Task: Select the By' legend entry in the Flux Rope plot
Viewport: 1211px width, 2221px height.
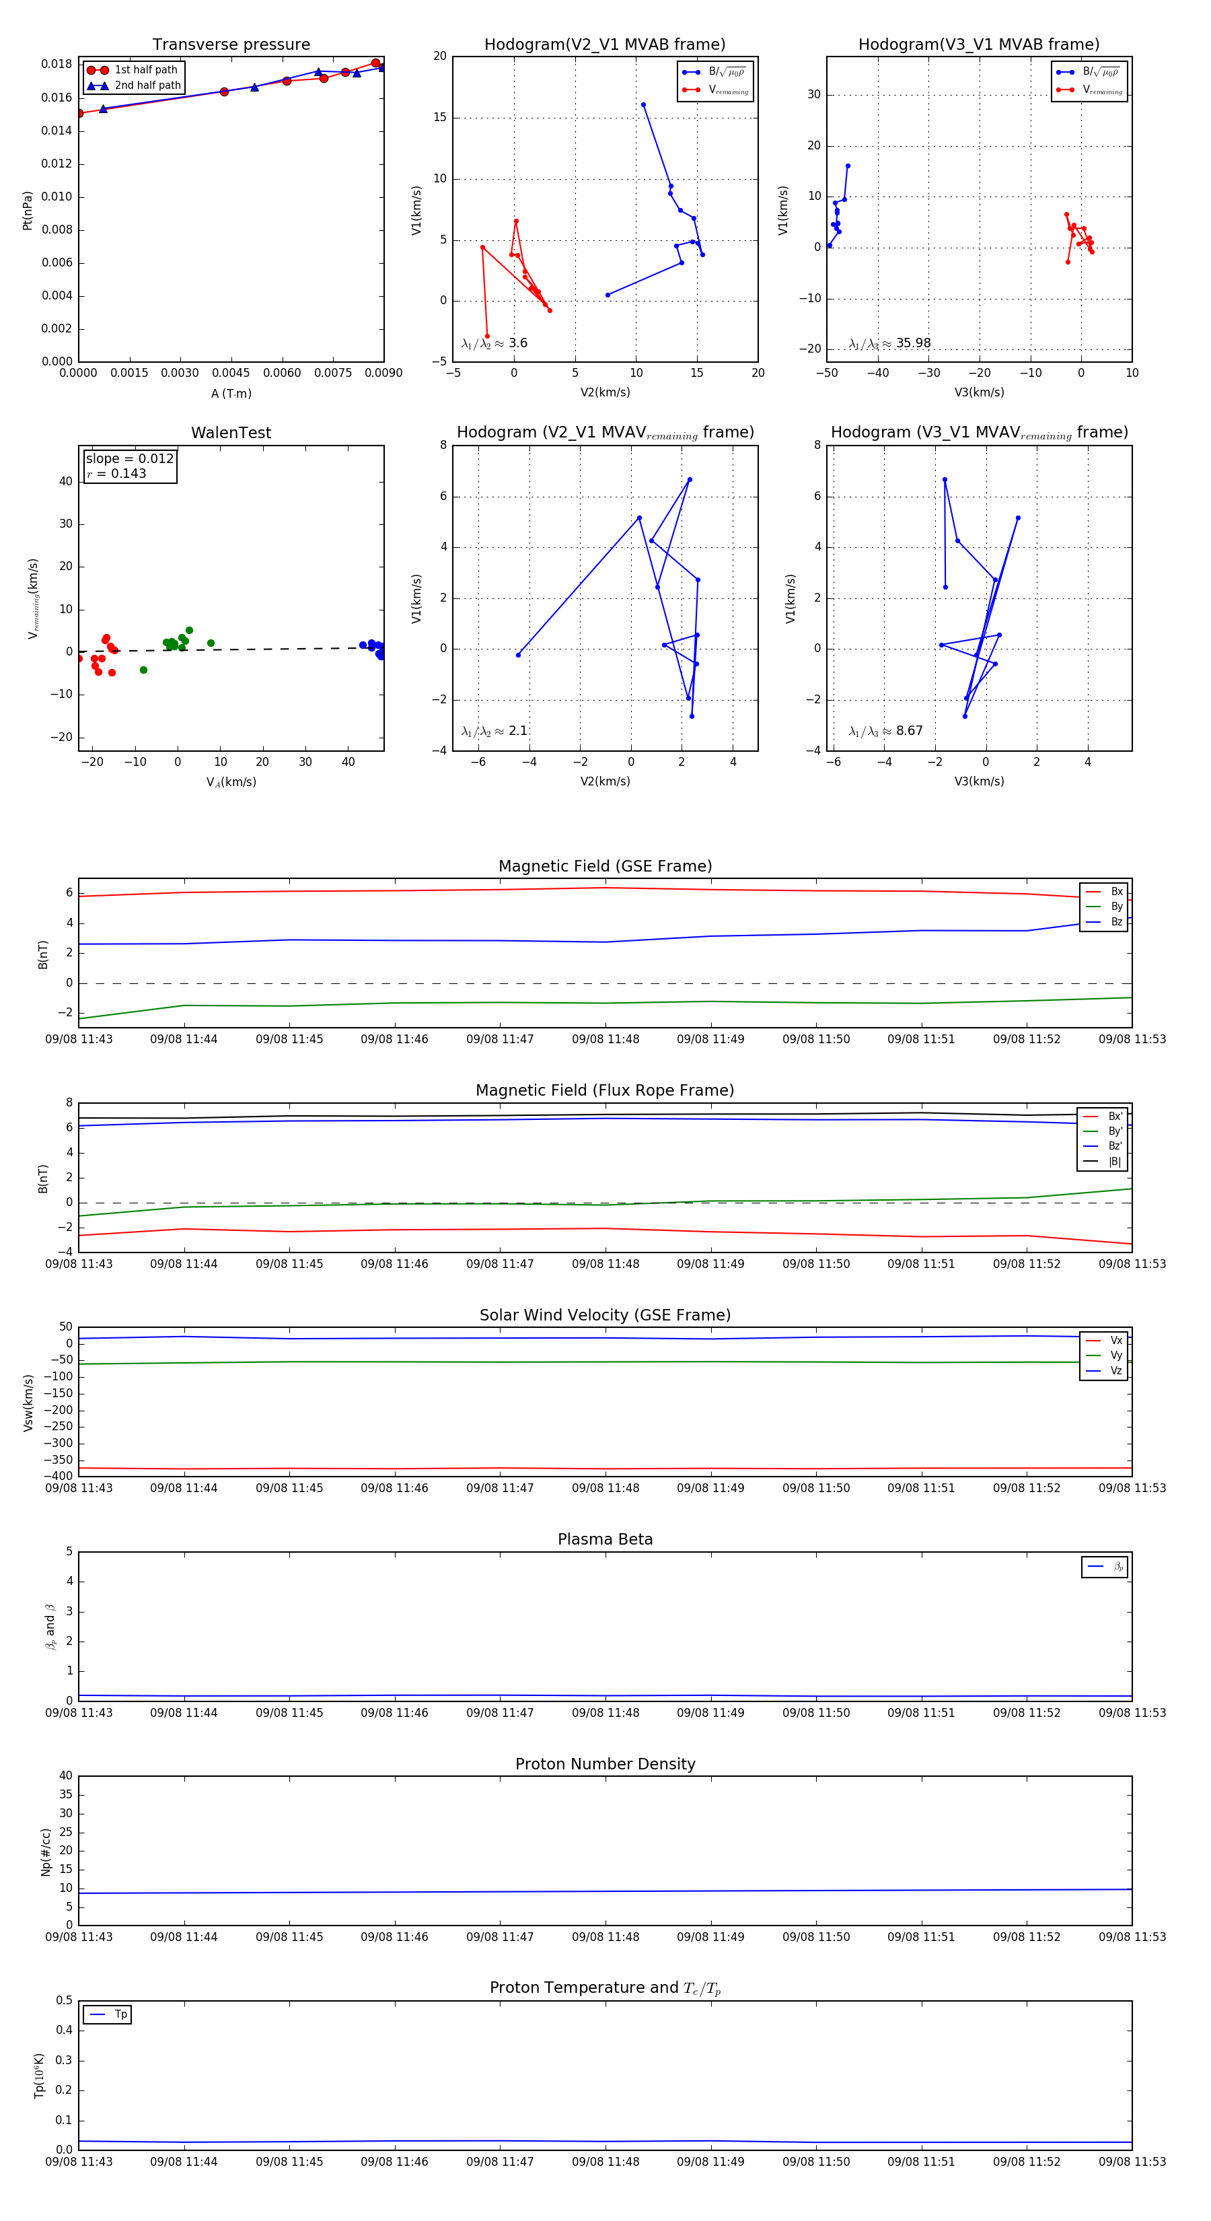Action: (1103, 1131)
